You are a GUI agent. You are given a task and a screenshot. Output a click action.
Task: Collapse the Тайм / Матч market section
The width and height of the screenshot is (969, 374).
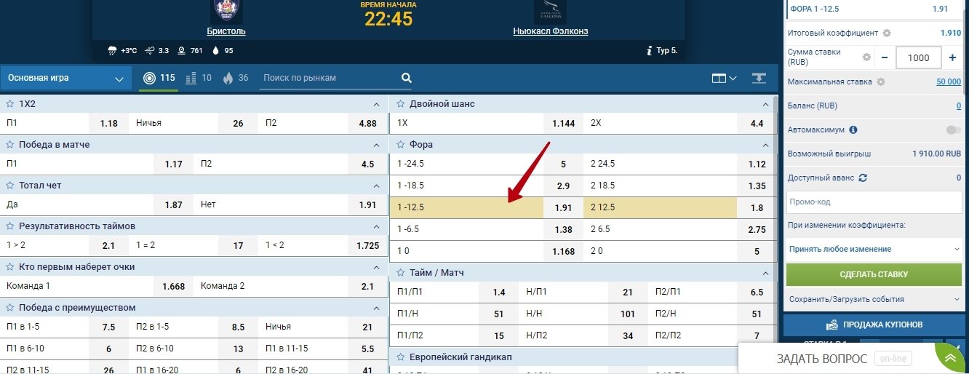pyautogui.click(x=764, y=273)
